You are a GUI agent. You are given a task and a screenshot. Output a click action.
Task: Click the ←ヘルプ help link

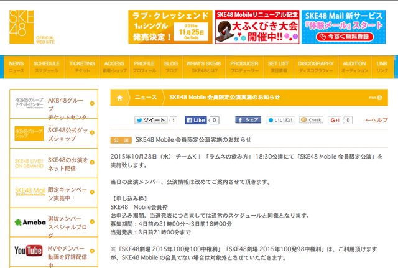[376, 120]
